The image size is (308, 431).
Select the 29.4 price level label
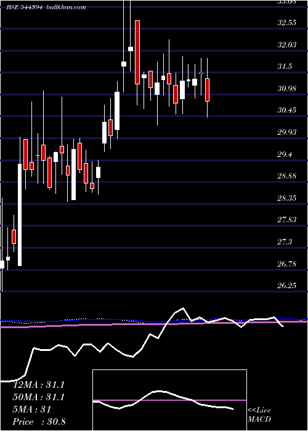coord(285,155)
